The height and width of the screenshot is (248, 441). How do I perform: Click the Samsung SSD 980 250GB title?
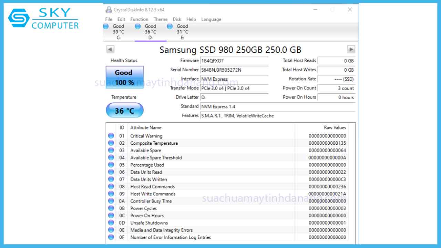pyautogui.click(x=230, y=50)
